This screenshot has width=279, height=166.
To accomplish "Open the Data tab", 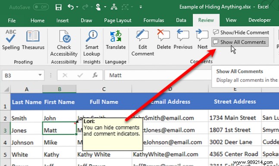I will pos(181,20).
